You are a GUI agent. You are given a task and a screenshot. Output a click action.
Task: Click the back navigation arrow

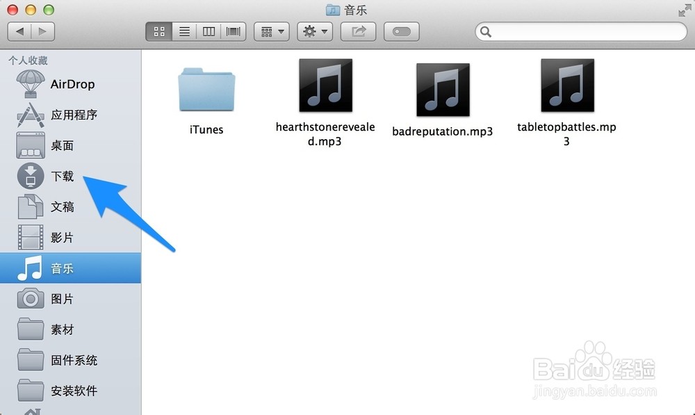click(x=19, y=31)
